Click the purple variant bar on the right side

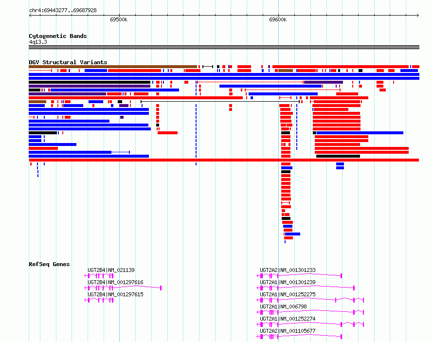pos(324,82)
